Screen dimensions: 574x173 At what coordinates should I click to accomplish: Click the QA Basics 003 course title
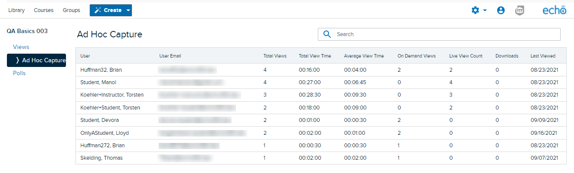click(27, 31)
